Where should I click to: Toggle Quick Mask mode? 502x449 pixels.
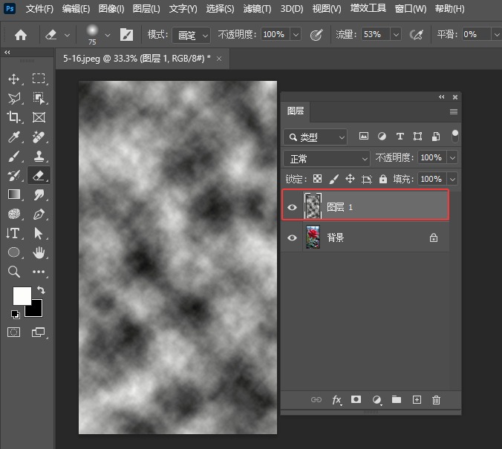[14, 332]
